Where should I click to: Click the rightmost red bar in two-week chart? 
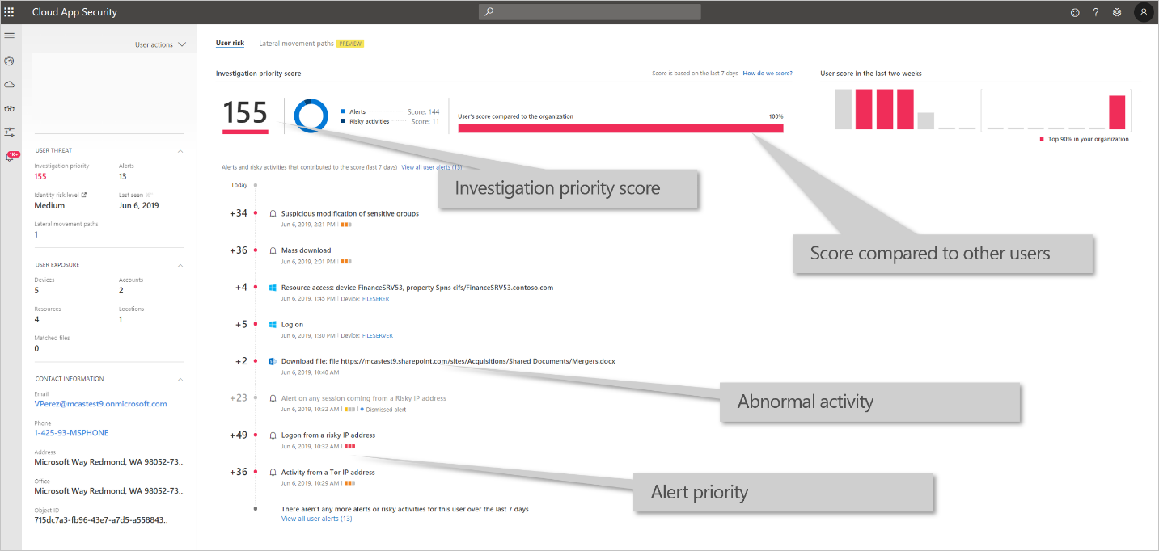(x=1117, y=112)
